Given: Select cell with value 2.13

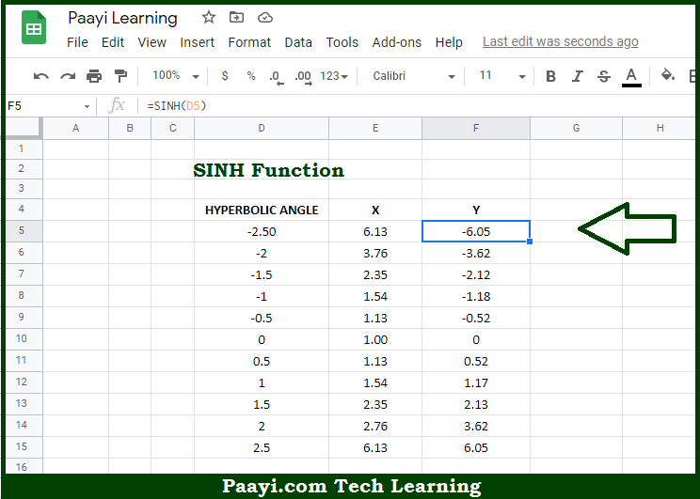Looking at the screenshot, I should tap(476, 404).
